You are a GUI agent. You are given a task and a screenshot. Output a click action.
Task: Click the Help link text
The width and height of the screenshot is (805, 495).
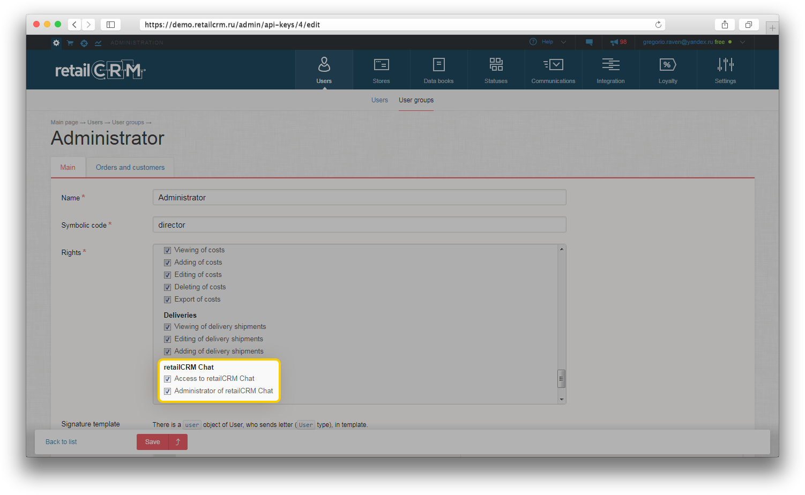[x=547, y=42]
